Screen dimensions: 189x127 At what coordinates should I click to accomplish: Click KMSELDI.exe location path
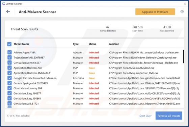(132, 68)
